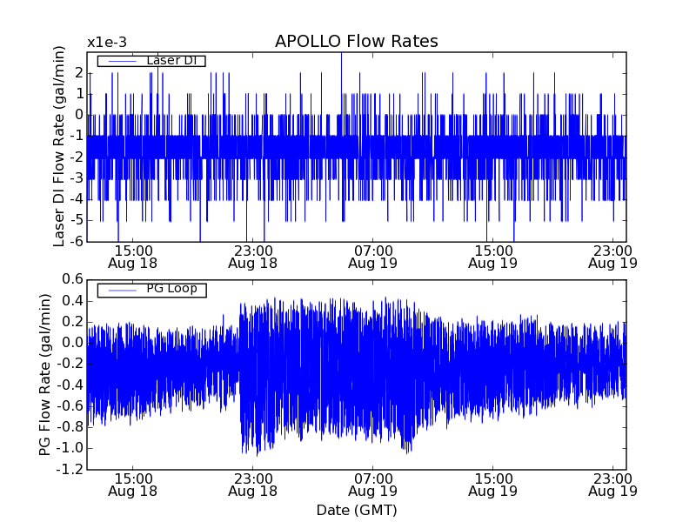Click the 0.6 y-axis tick on bottom plot
This screenshot has height=522, width=696.
click(x=72, y=279)
